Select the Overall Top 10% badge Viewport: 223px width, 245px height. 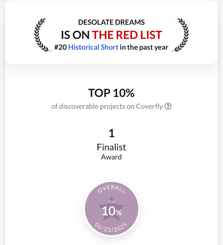(x=111, y=209)
